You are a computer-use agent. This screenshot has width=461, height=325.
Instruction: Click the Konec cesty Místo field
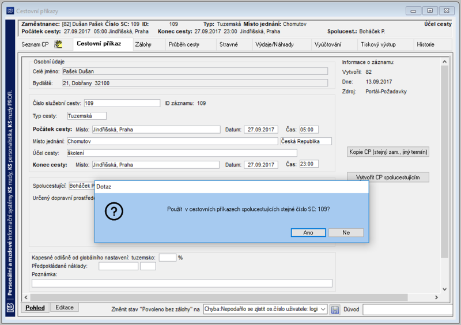(x=156, y=165)
